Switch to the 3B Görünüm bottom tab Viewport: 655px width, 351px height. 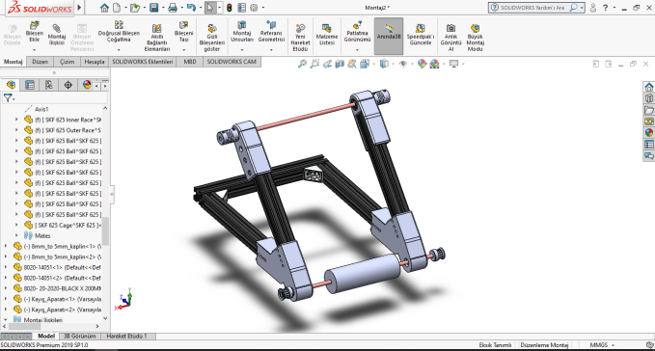point(79,336)
